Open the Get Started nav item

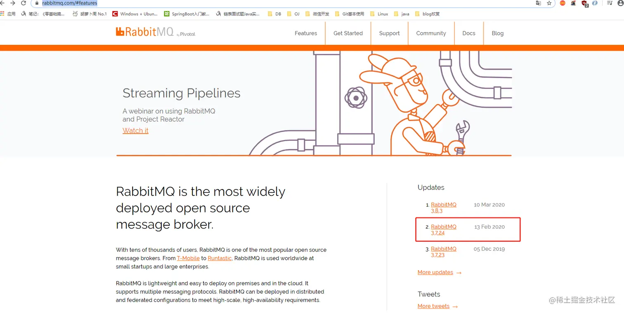[x=348, y=33]
